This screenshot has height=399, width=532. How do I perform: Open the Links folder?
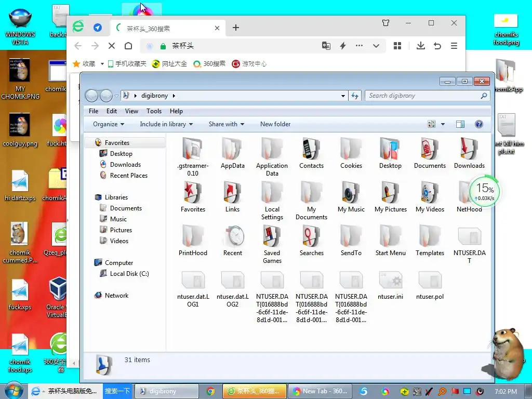[232, 197]
